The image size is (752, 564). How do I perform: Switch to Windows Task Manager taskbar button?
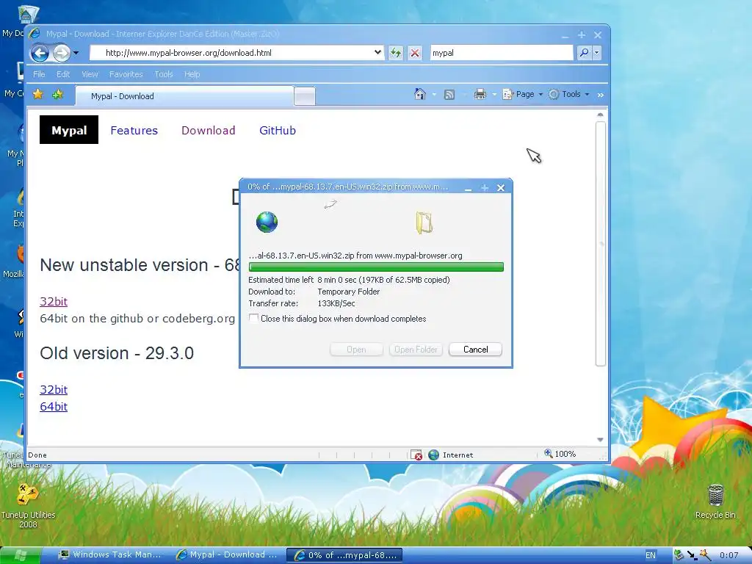click(x=110, y=555)
